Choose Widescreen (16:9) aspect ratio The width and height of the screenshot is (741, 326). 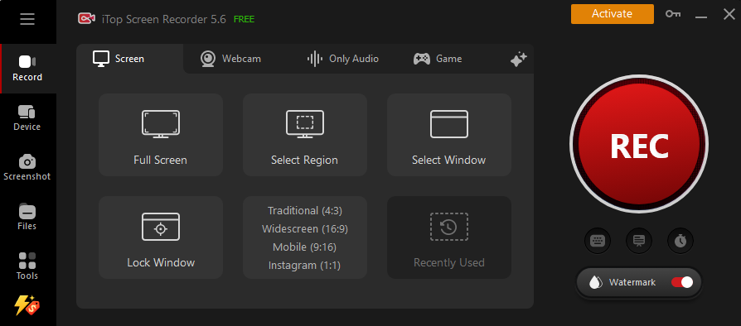tap(305, 229)
